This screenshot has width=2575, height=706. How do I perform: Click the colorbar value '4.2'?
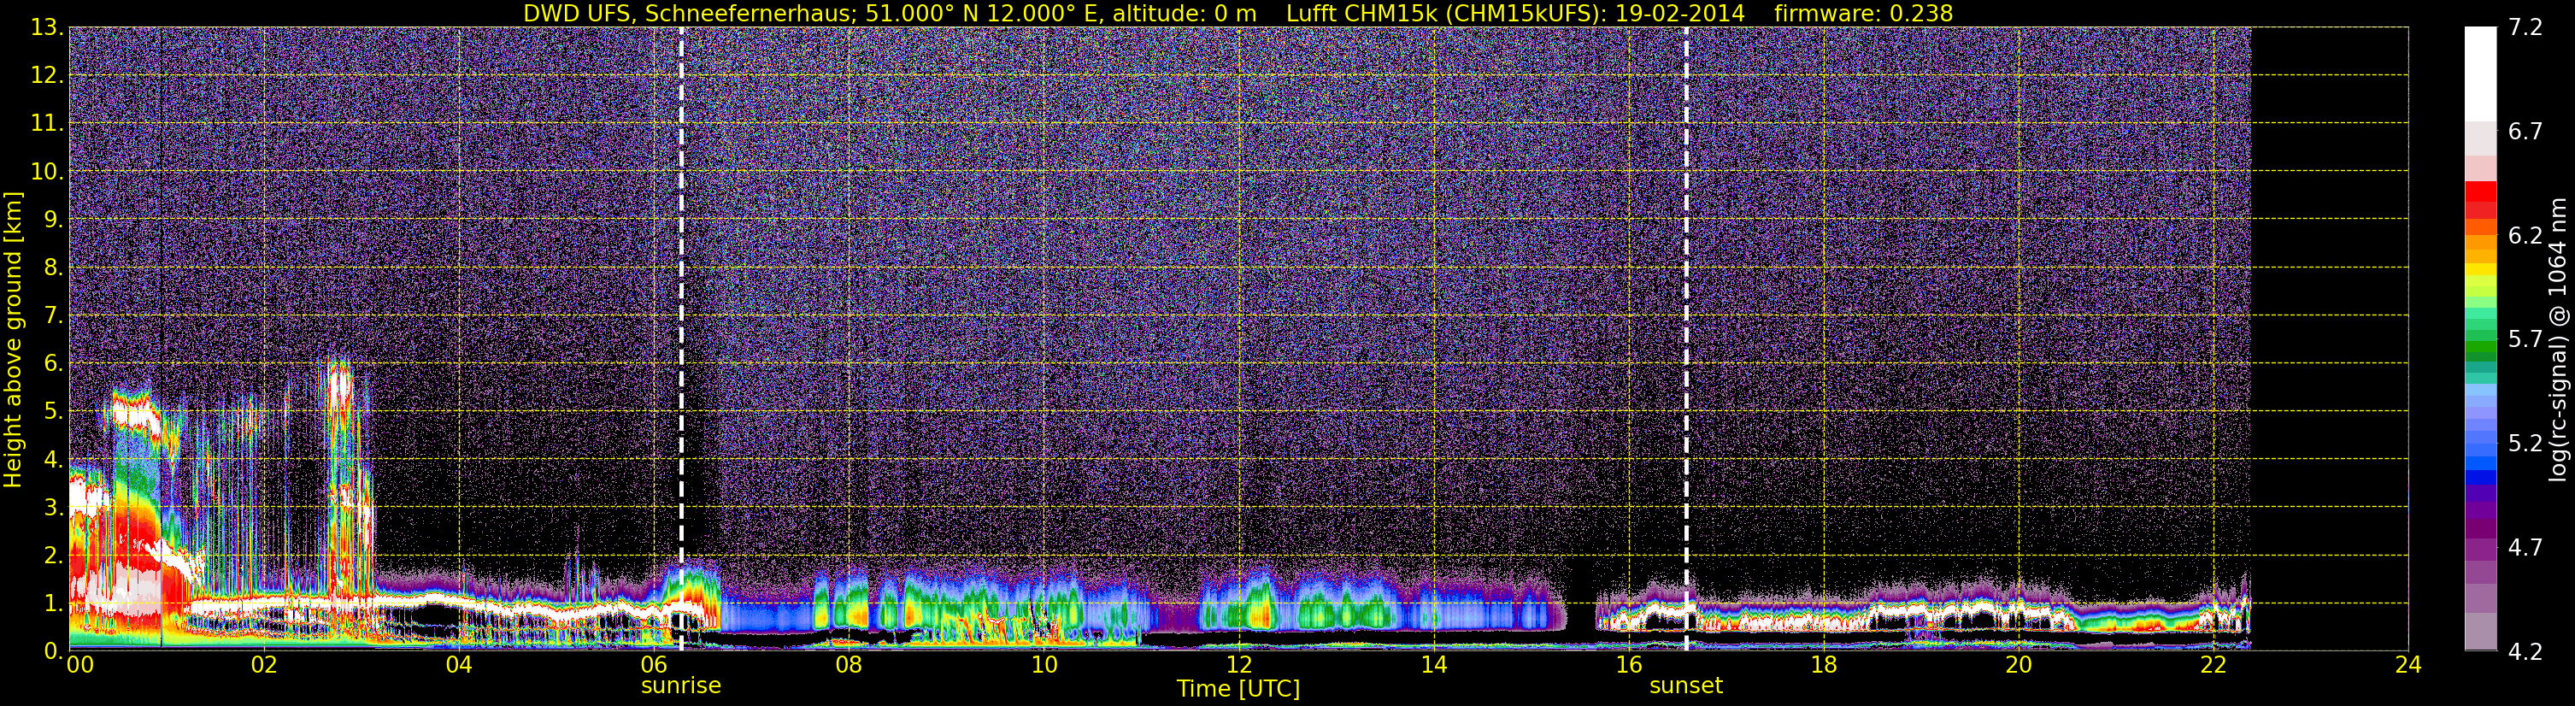tap(2525, 652)
